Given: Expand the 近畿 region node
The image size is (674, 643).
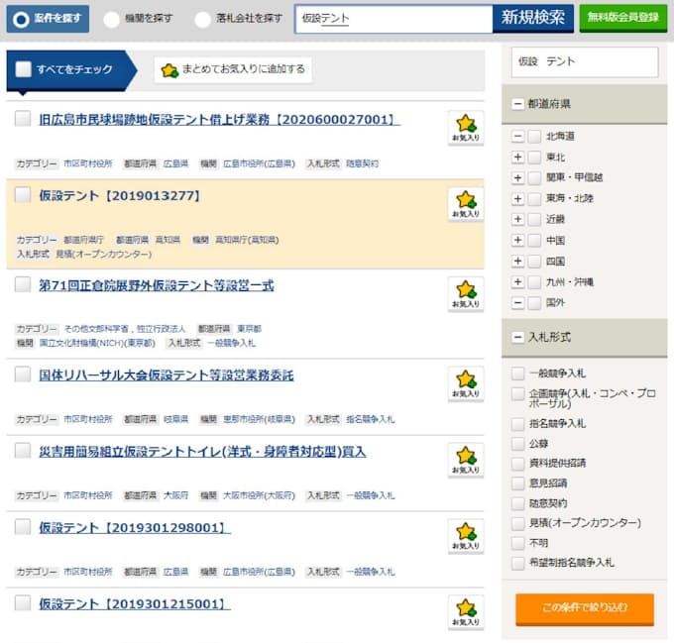Looking at the screenshot, I should click(517, 219).
